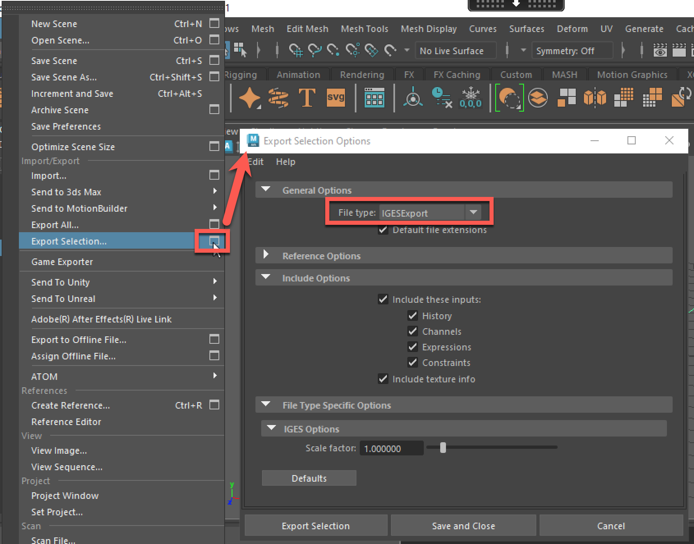This screenshot has height=544, width=694.
Task: Switch to the Rendering menu set tab
Action: point(362,74)
